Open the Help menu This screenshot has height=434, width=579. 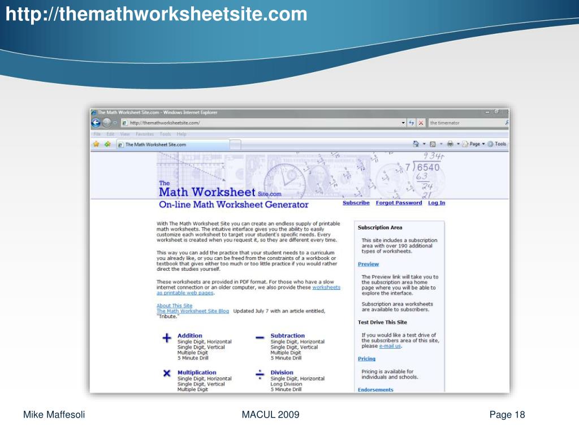tap(182, 134)
